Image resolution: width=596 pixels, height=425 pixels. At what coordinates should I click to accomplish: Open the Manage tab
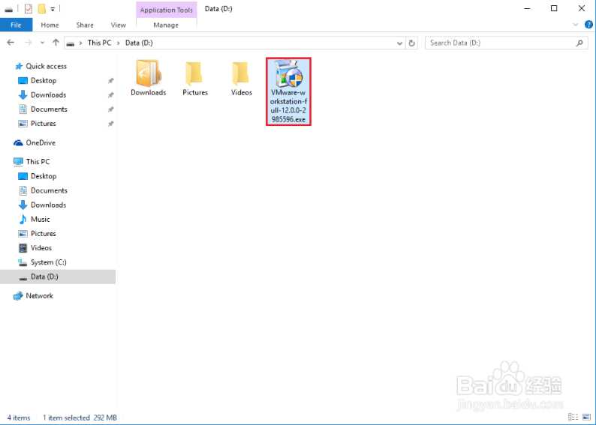click(166, 25)
